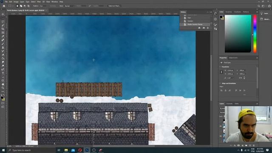Open the Search icon at top right
This screenshot has height=153, width=272.
[x=259, y=6]
